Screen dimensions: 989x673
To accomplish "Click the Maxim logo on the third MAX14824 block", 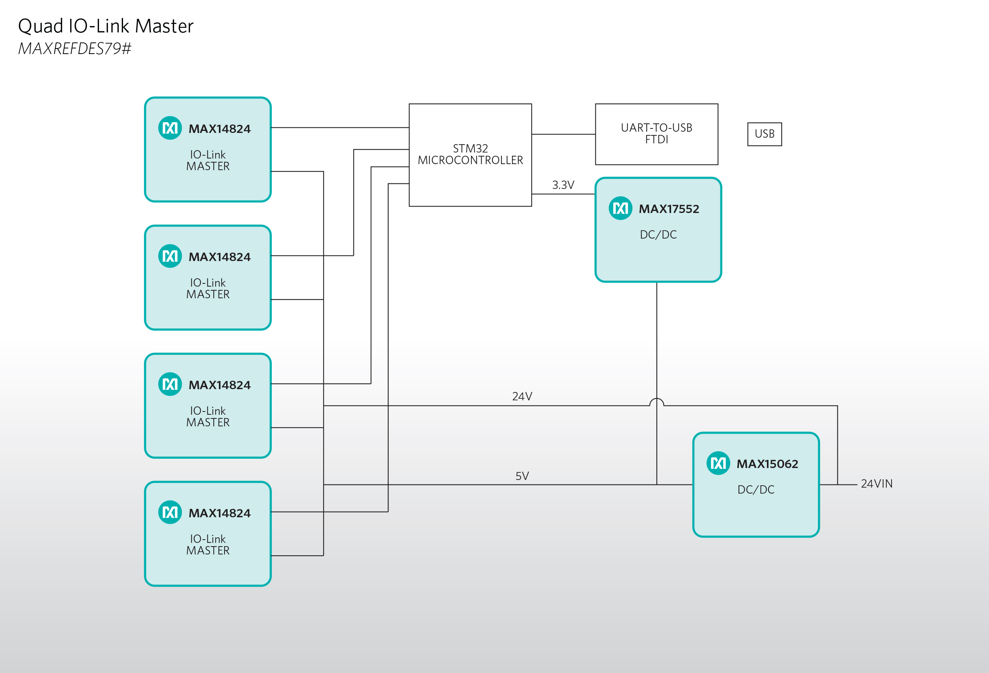I will (x=170, y=384).
